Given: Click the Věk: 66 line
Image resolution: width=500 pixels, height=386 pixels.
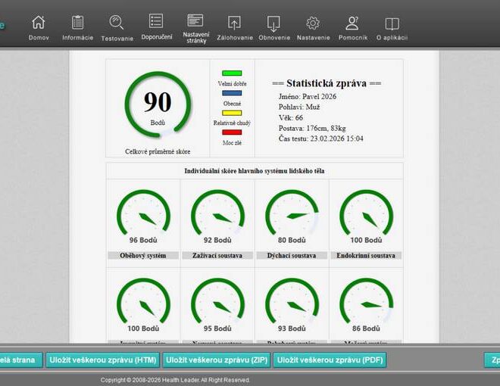Looking at the screenshot, I should [x=291, y=117].
